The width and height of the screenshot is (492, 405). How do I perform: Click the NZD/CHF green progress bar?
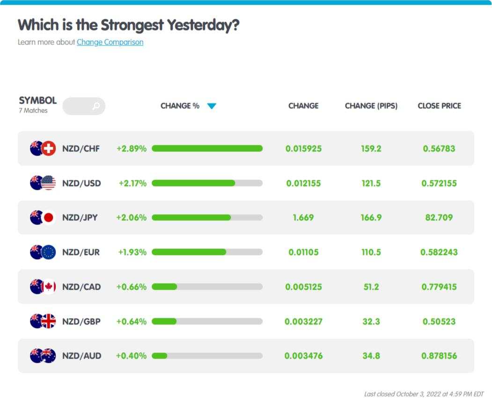click(x=207, y=148)
